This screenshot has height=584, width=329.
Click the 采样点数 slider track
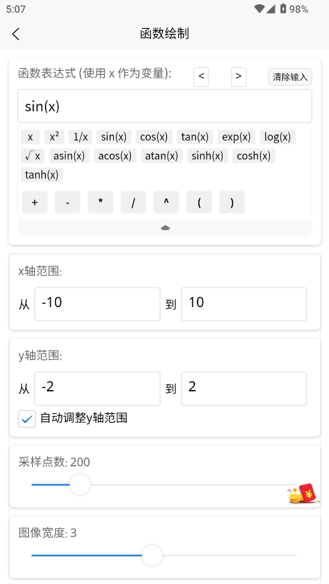(164, 484)
